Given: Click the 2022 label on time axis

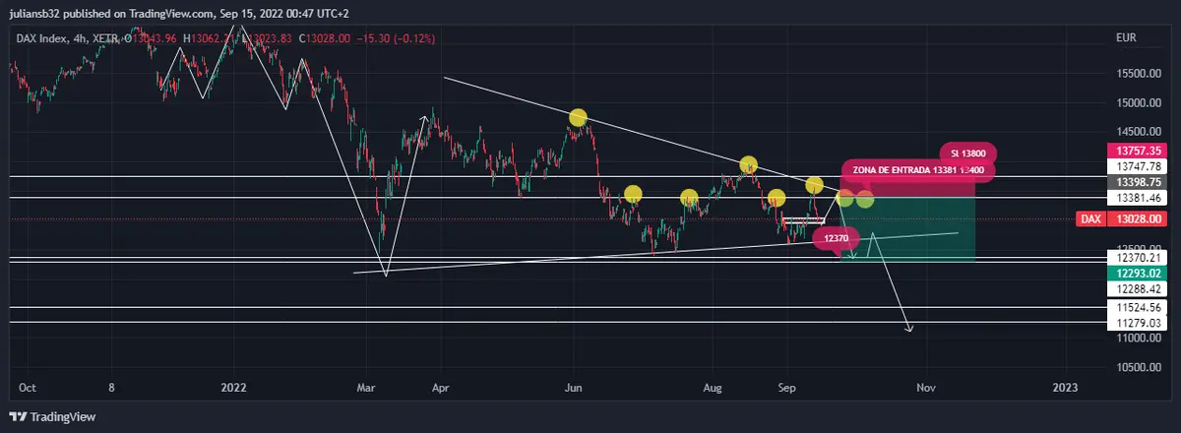Looking at the screenshot, I should pos(234,388).
